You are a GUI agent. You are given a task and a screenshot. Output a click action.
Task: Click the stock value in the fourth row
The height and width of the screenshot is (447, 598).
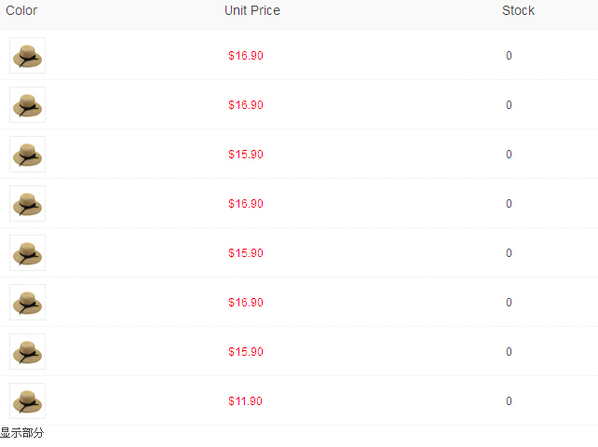(509, 204)
